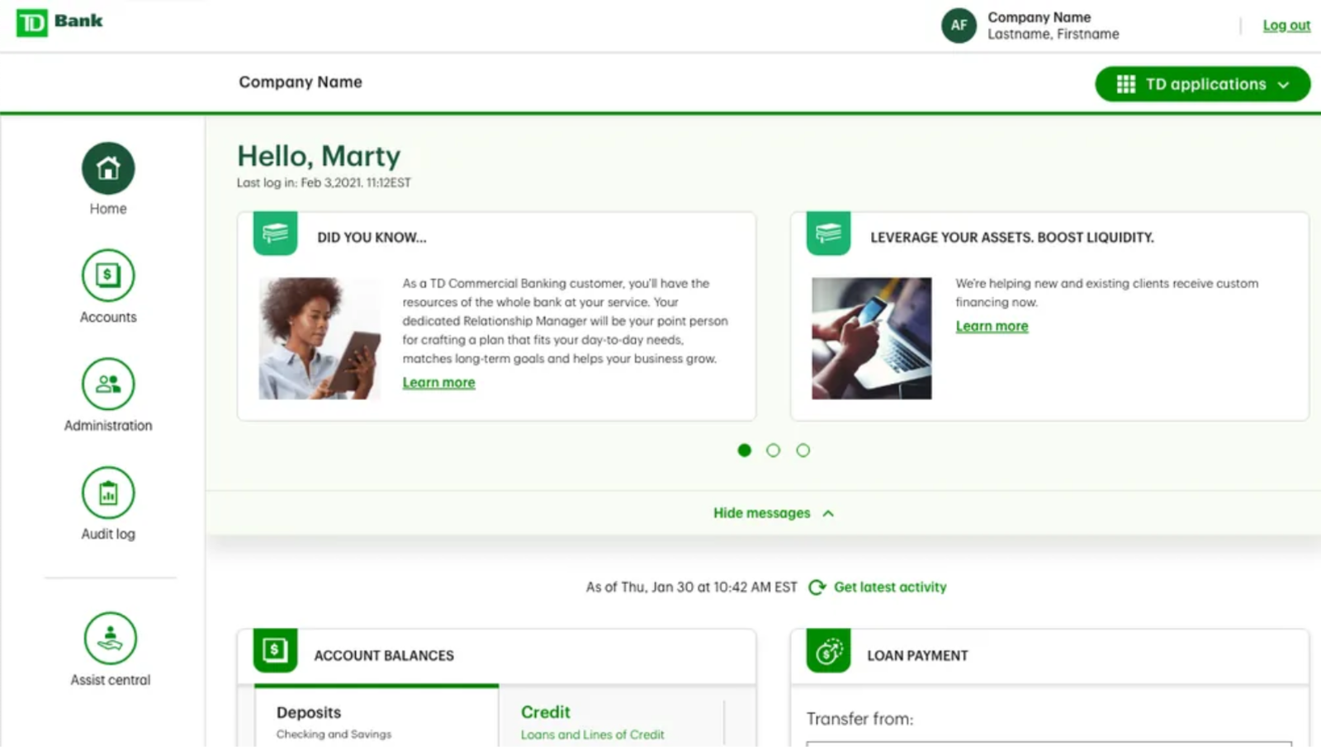Click the phone and laptop image
1321x750 pixels.
pyautogui.click(x=872, y=338)
